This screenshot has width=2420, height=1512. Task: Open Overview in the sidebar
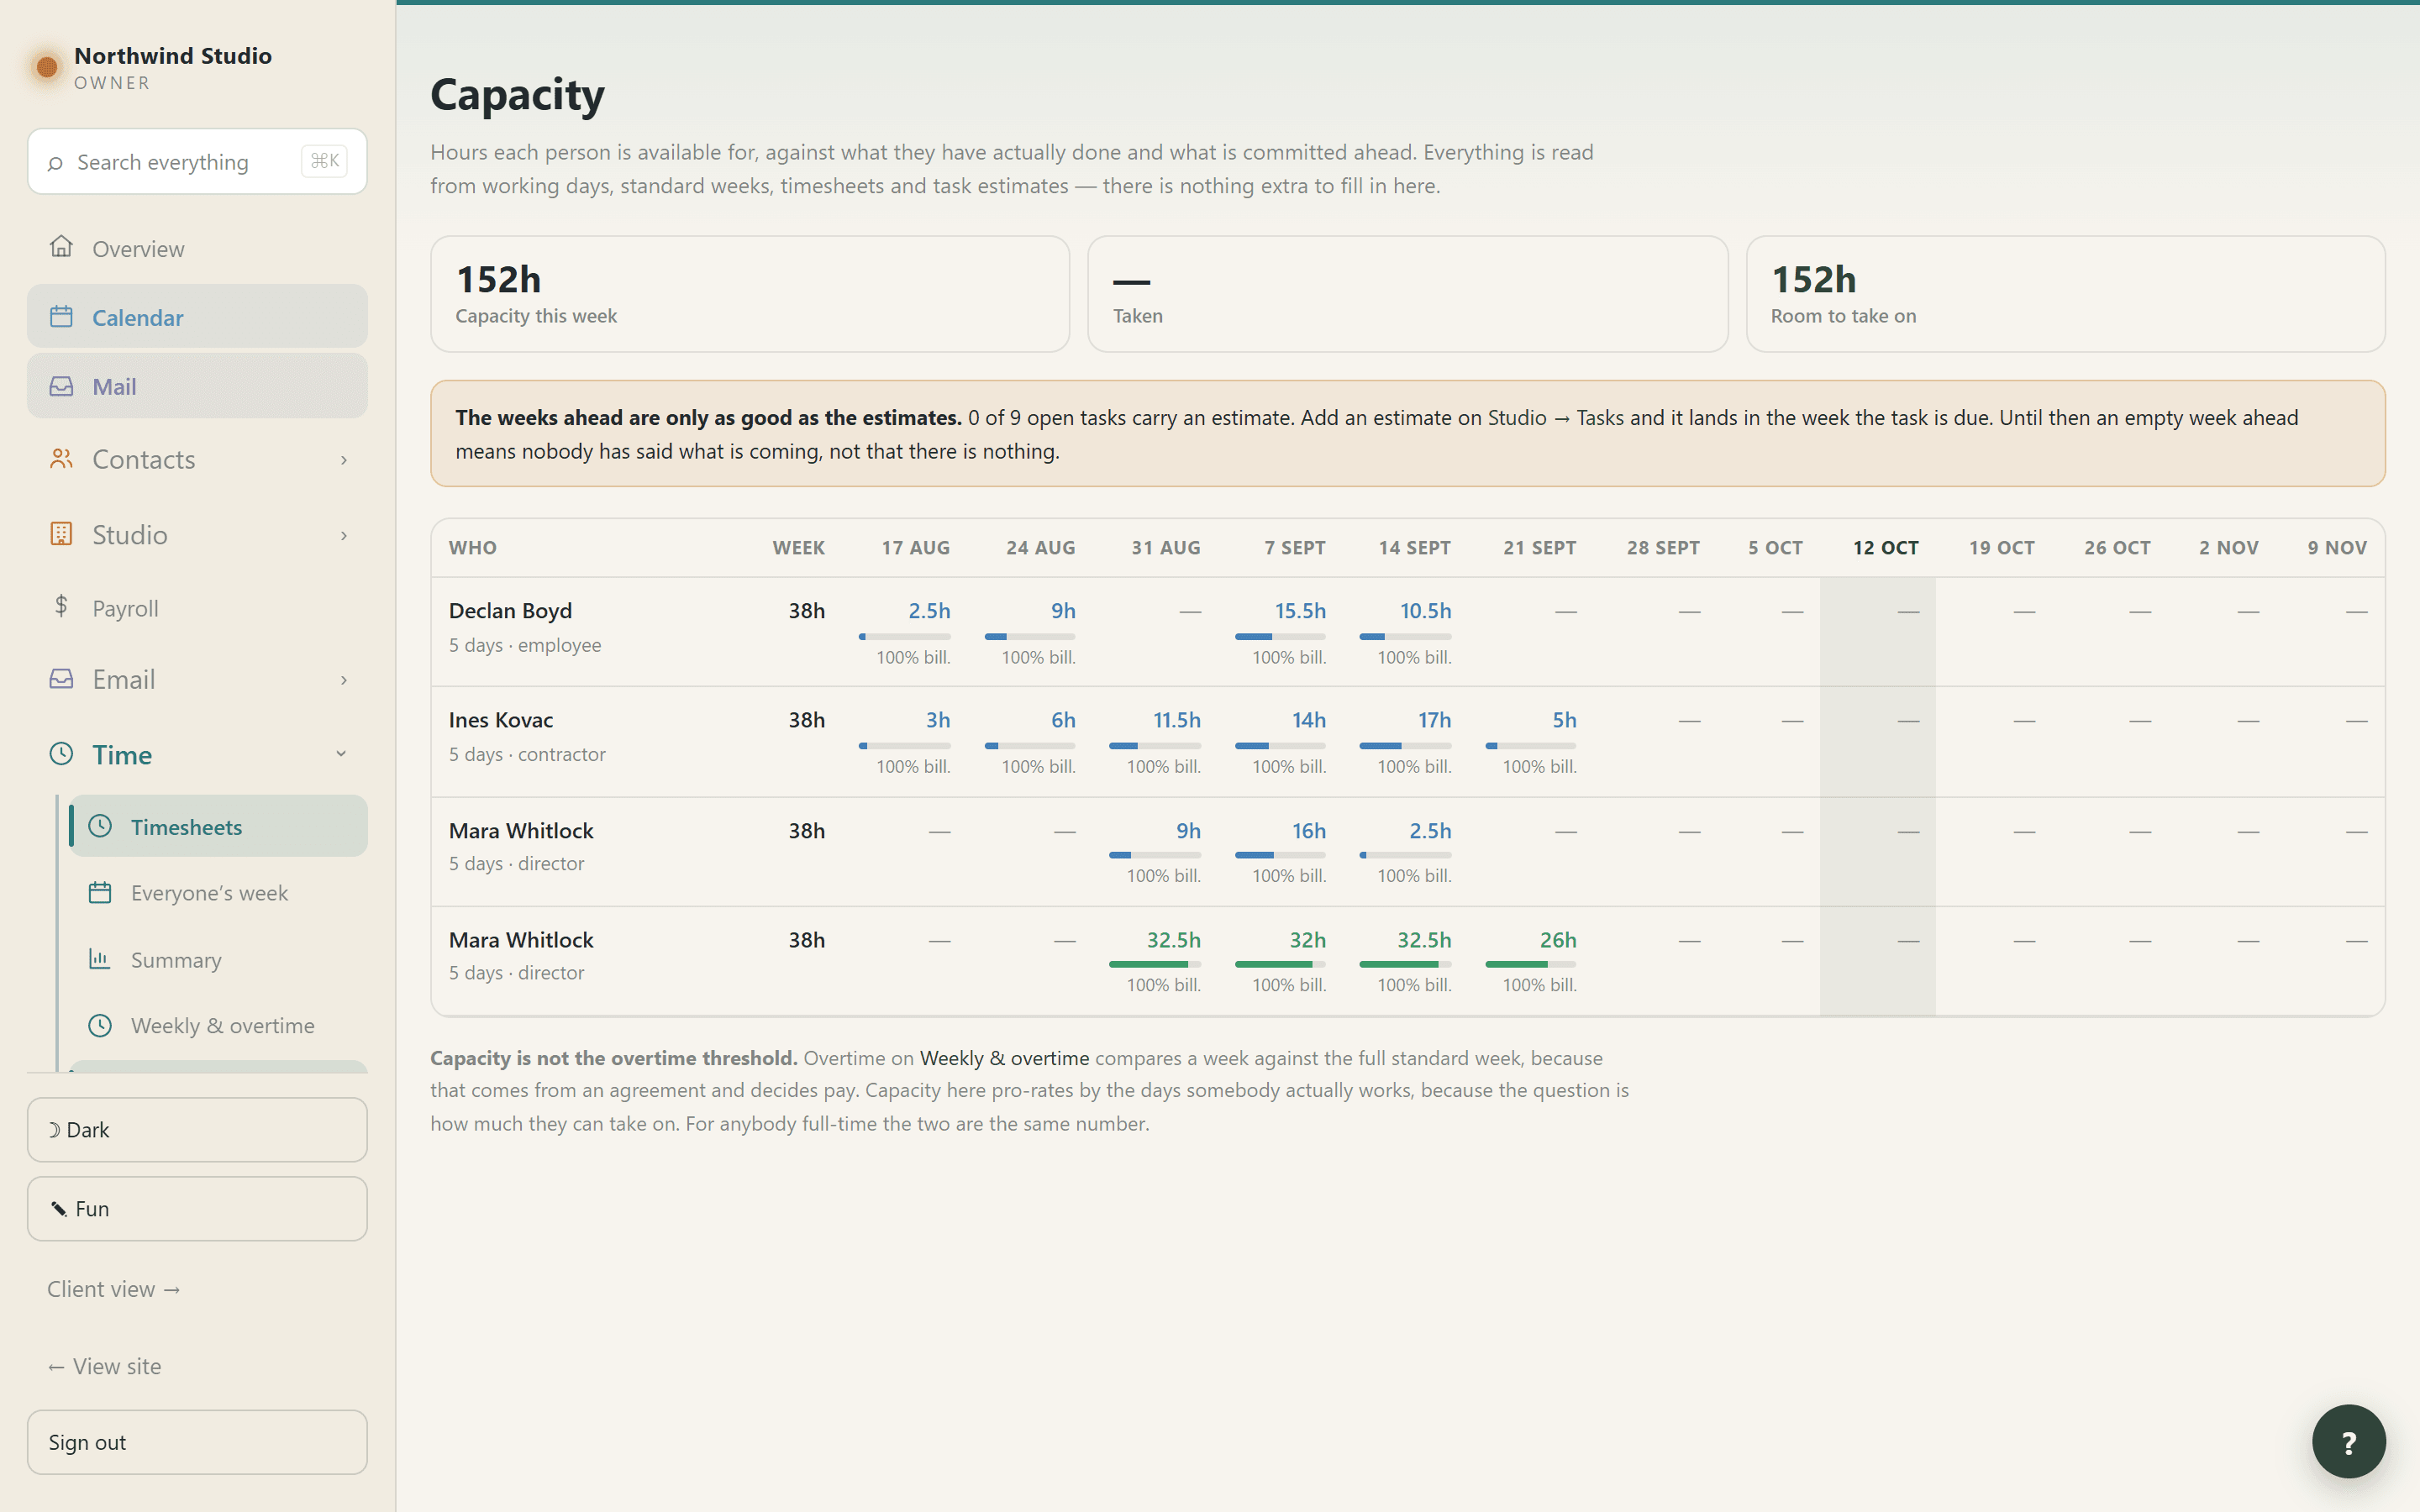pyautogui.click(x=197, y=248)
